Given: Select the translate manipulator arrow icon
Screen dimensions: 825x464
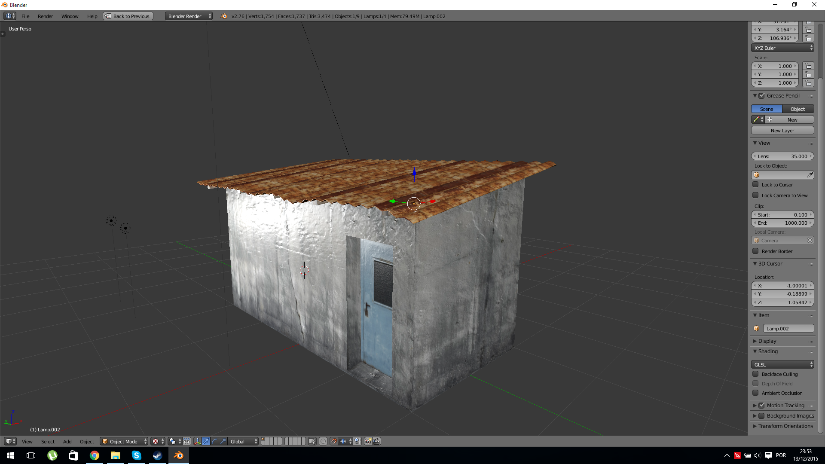Looking at the screenshot, I should (x=206, y=441).
